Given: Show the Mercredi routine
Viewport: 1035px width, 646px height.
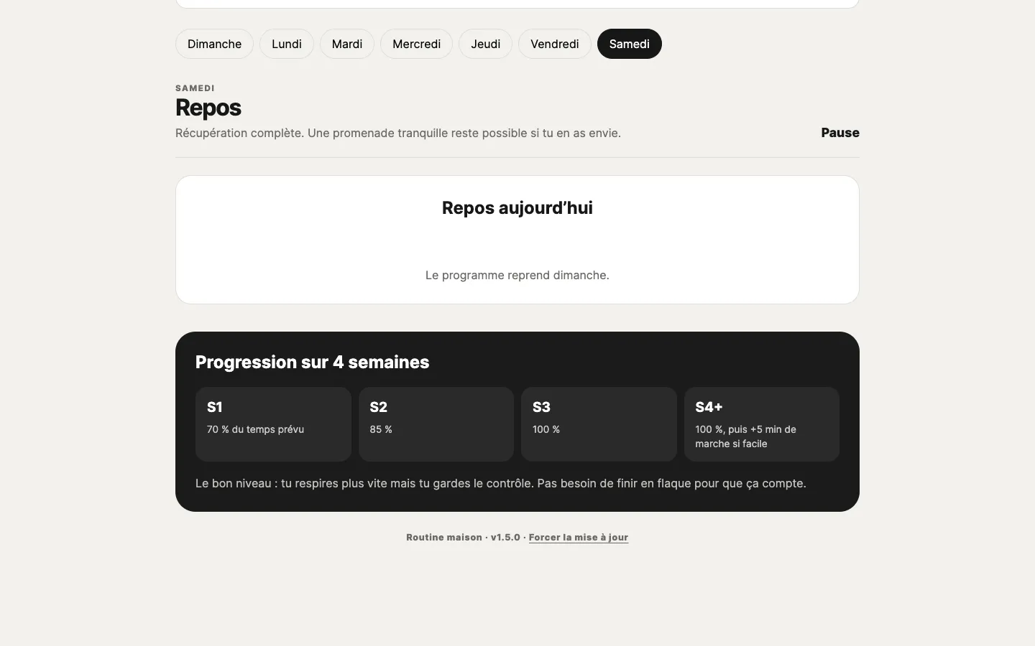Looking at the screenshot, I should [x=416, y=44].
